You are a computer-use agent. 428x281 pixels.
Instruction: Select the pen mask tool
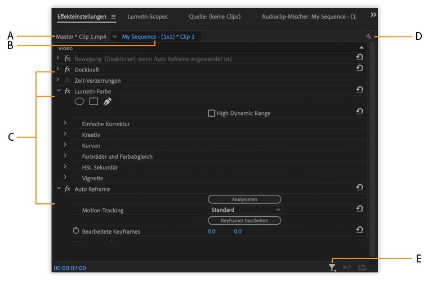click(x=108, y=102)
